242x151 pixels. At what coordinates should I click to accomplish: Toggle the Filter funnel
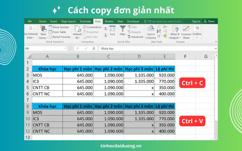click(123, 31)
